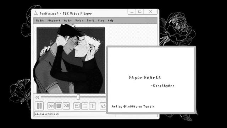Toggle loop repeat button
The width and height of the screenshot is (227, 128).
tap(103, 106)
